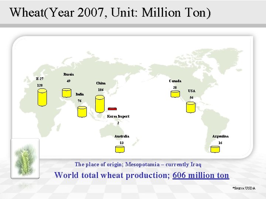Click the Argentina yellow cylinder bar

pyautogui.click(x=215, y=149)
